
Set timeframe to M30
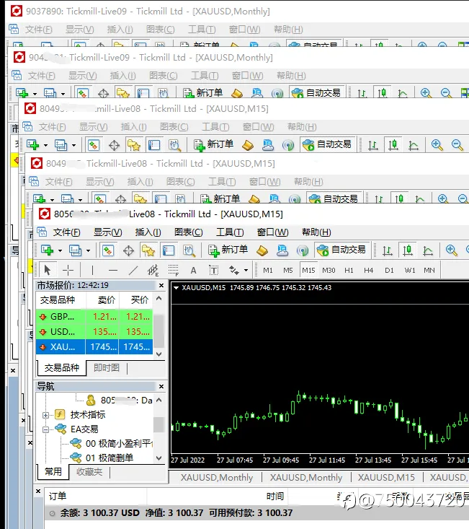[x=329, y=270]
